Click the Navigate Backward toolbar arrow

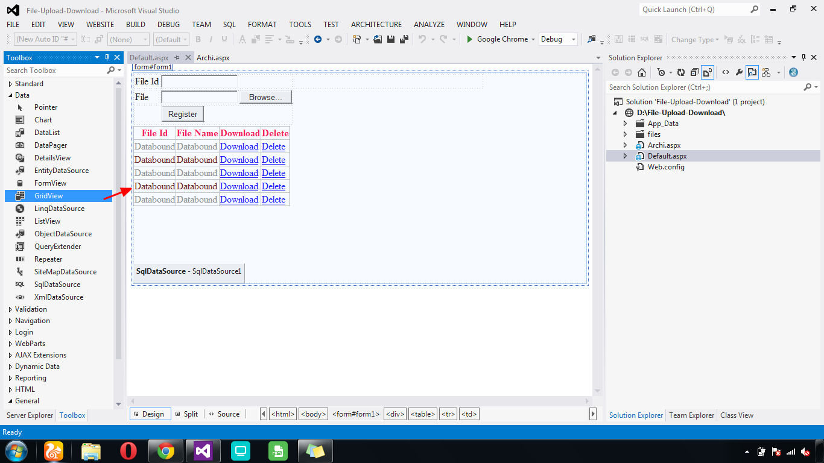coord(318,39)
